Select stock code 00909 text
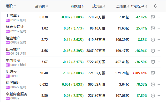Viewport: 167px width, 102px height. 15,76
